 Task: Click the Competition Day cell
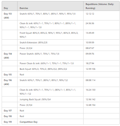(x=50, y=122)
